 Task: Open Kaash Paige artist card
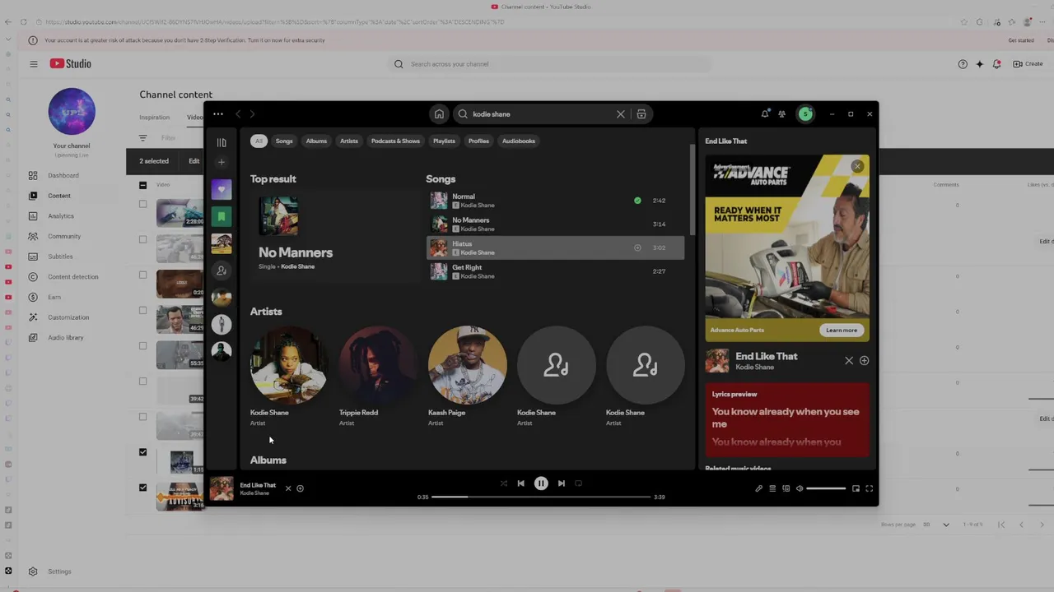tap(467, 376)
